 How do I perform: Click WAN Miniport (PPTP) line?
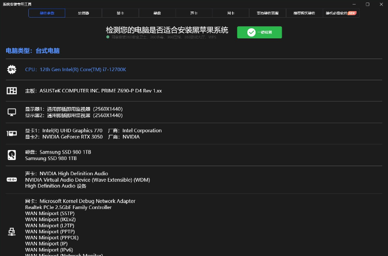50,232
